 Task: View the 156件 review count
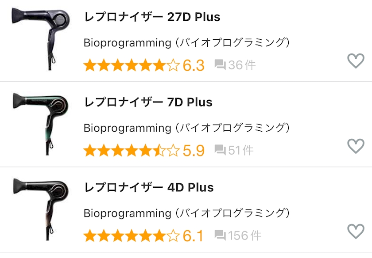(244, 235)
